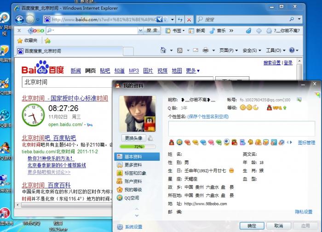
Task: Click the QQ avatar photo
Action: coord(138,114)
